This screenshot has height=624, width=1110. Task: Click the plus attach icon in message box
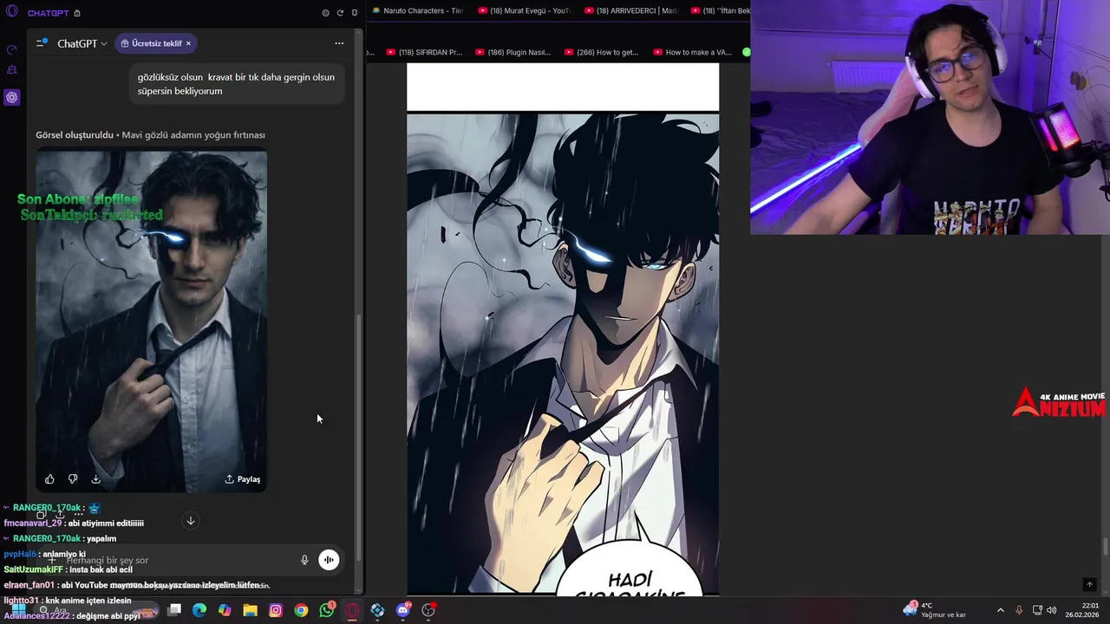pos(51,560)
